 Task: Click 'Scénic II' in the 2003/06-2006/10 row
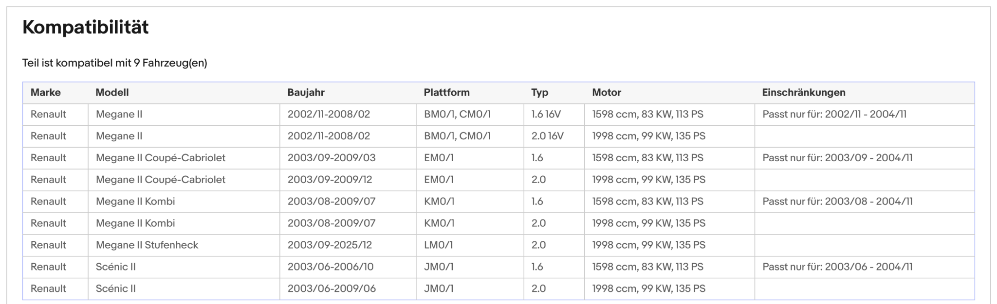116,267
